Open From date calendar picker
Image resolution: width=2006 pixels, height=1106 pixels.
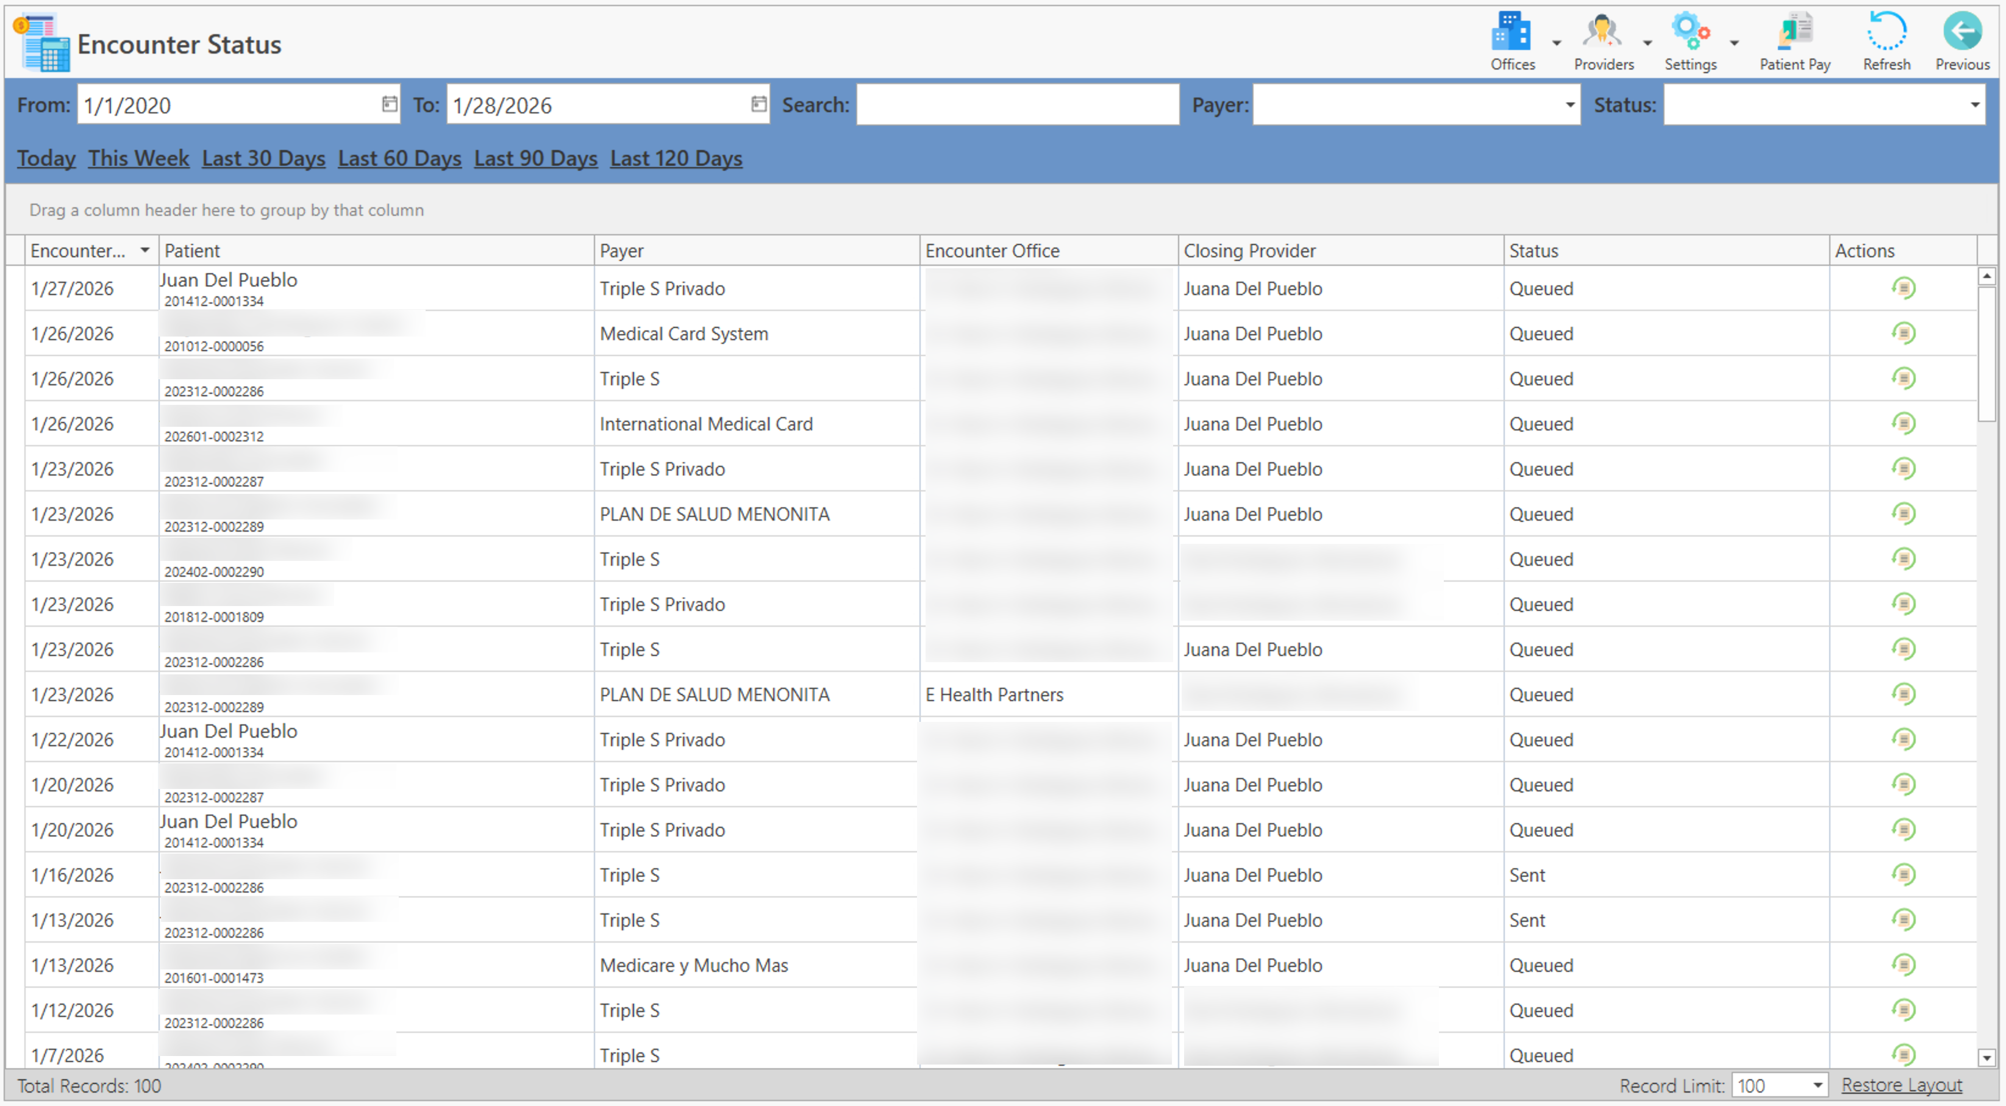click(390, 104)
